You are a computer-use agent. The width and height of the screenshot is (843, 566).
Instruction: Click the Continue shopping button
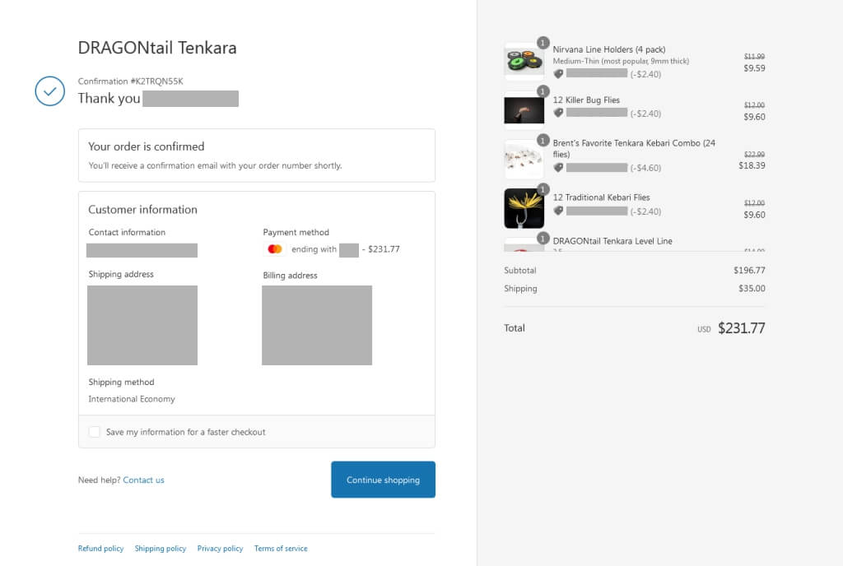[384, 480]
